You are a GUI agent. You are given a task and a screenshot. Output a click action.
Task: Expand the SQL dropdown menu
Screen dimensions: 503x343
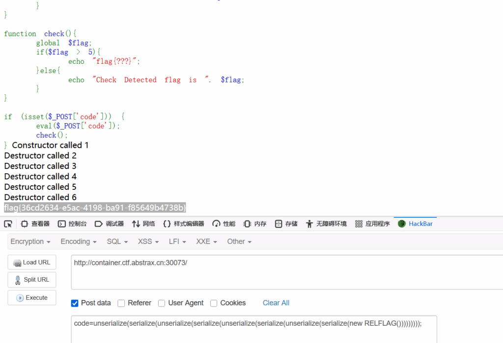click(117, 241)
